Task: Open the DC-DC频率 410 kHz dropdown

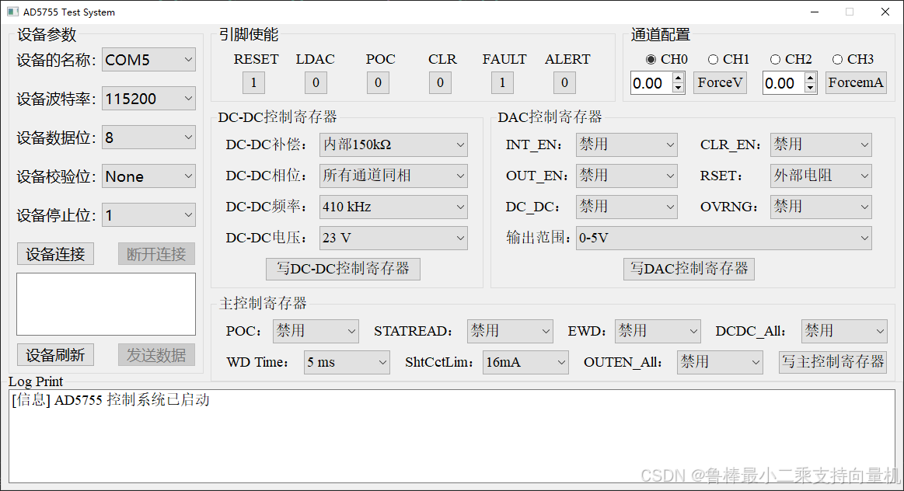Action: pos(394,207)
